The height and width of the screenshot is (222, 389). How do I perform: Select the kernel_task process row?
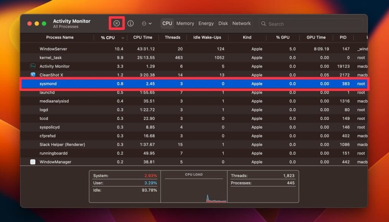194,57
